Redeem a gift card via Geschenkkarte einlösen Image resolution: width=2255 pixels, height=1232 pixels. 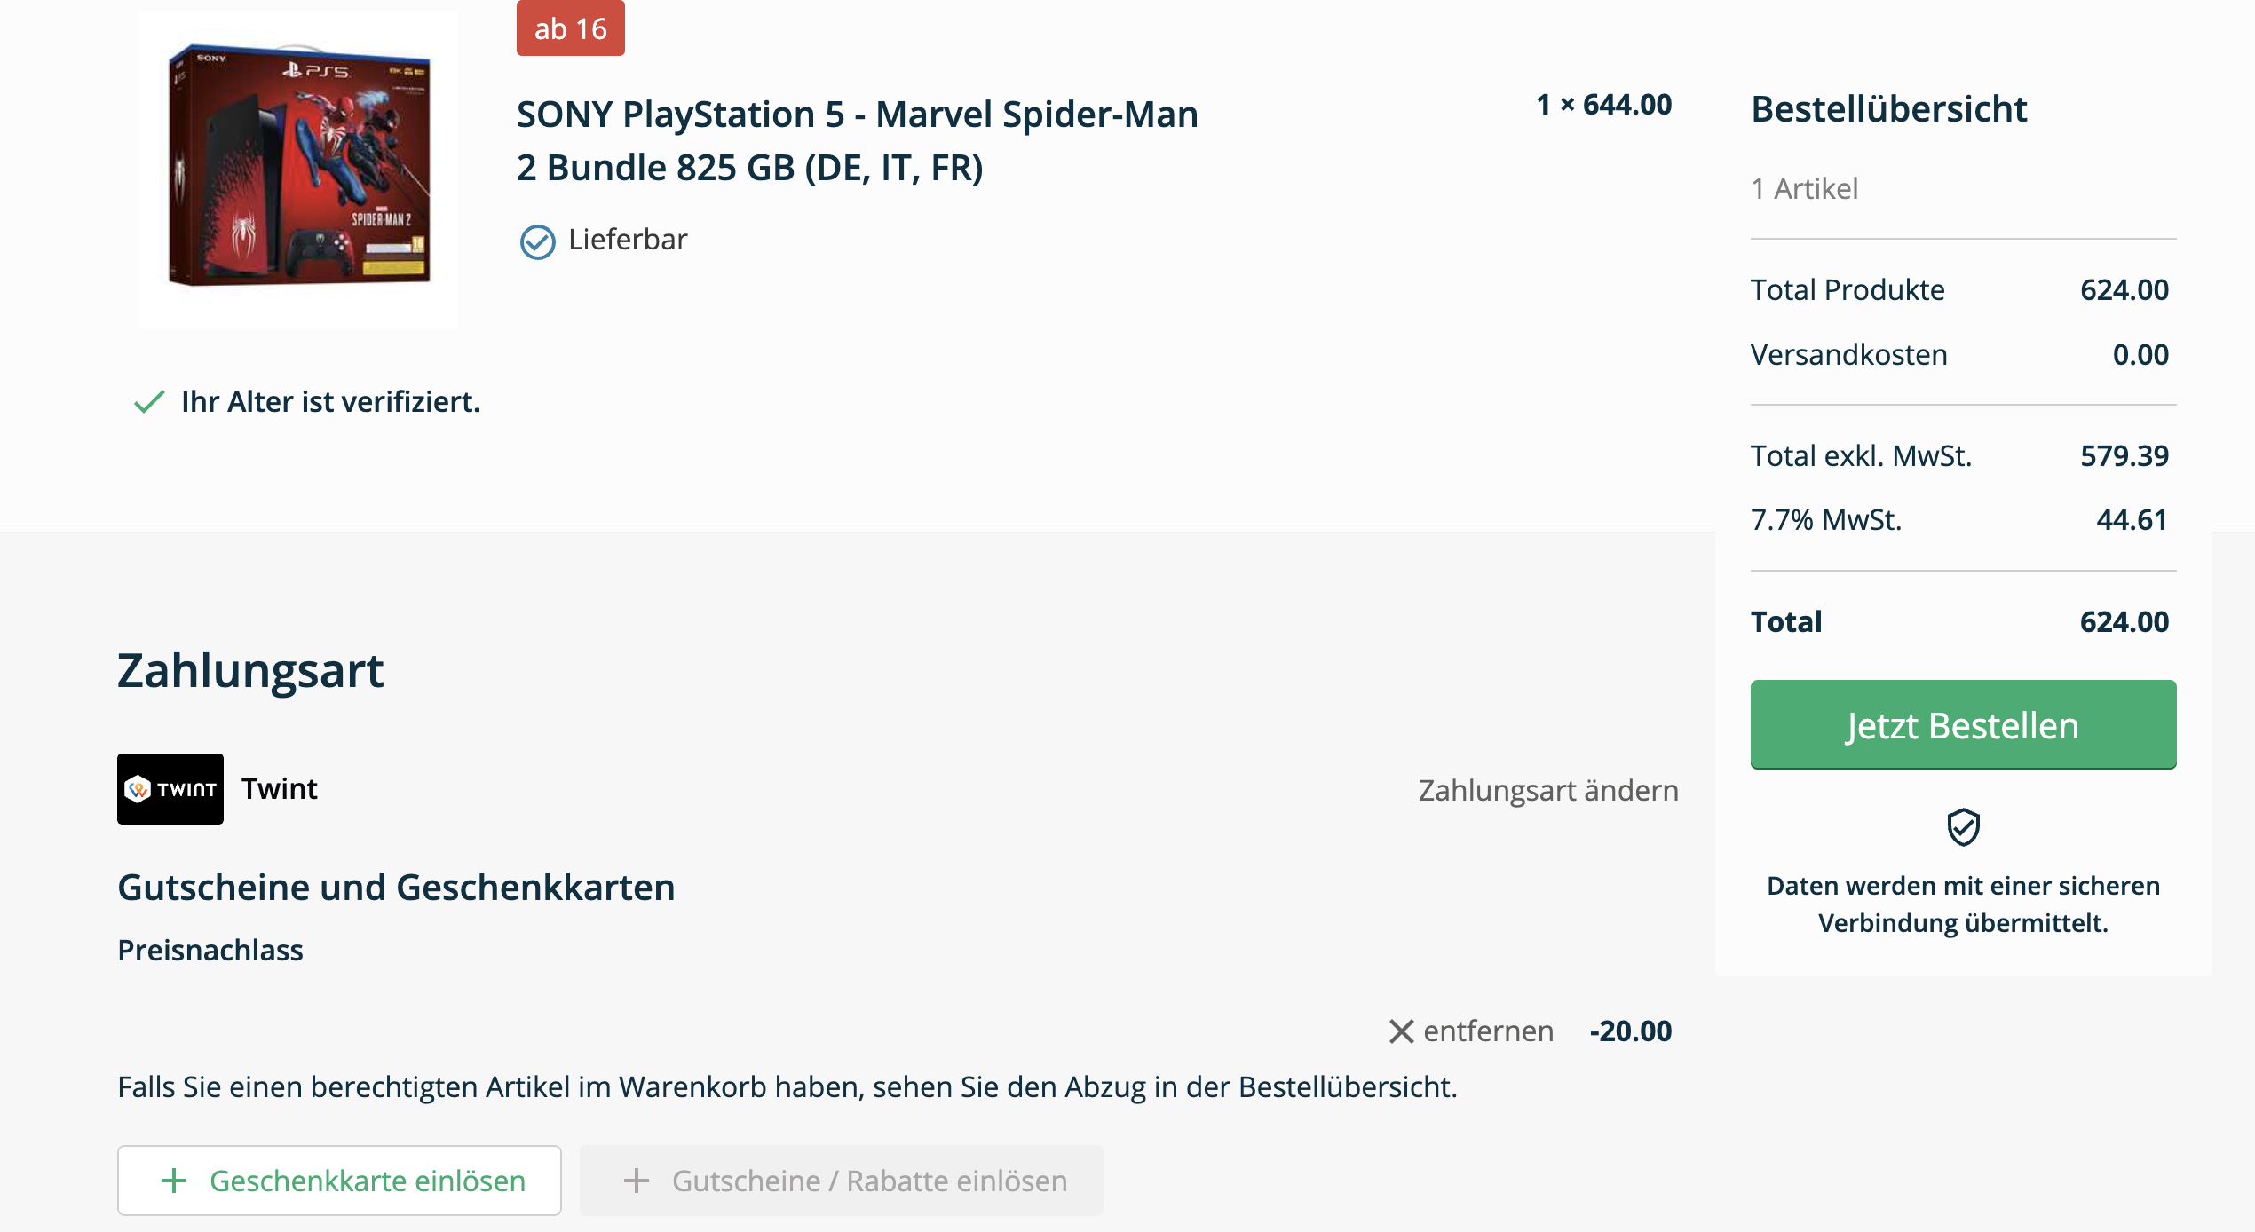pos(339,1181)
